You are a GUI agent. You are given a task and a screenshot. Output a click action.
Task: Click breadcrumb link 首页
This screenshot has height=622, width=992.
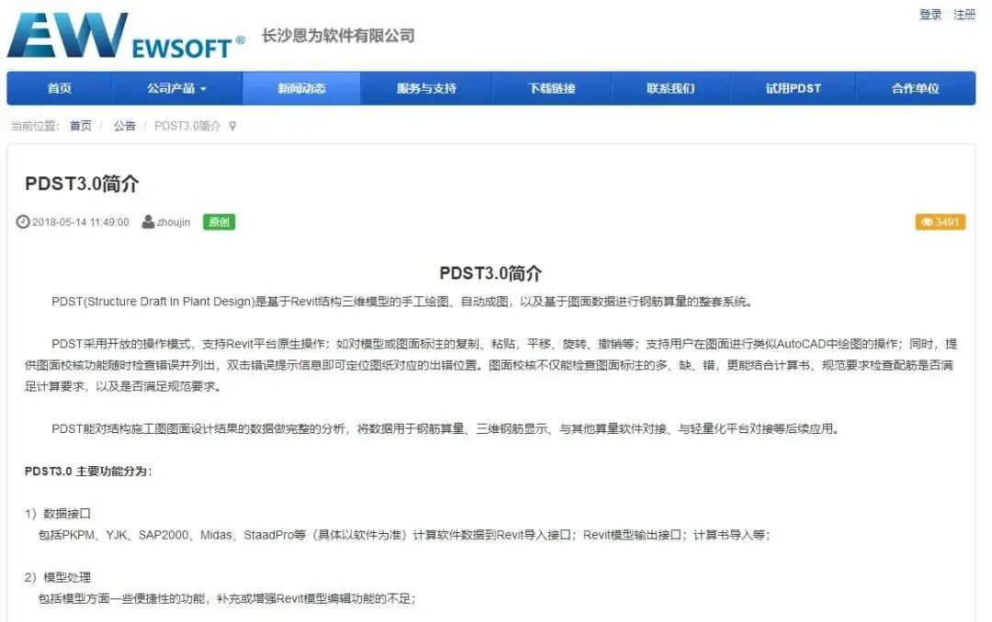pos(80,126)
